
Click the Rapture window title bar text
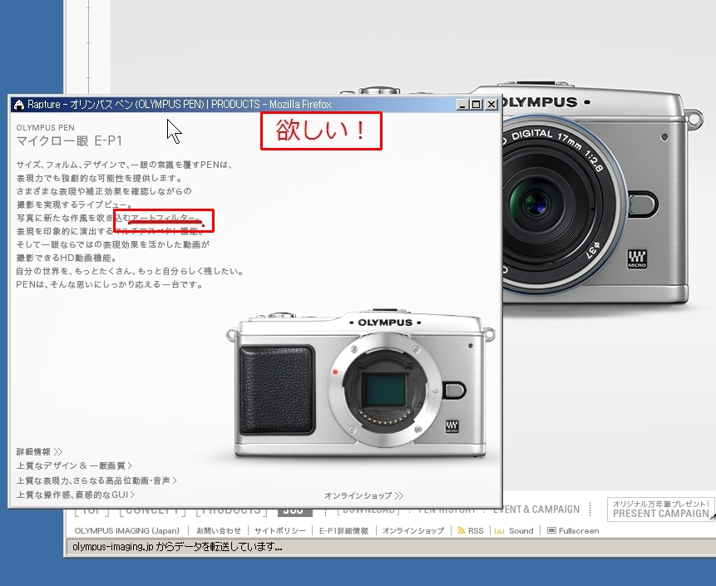[180, 105]
